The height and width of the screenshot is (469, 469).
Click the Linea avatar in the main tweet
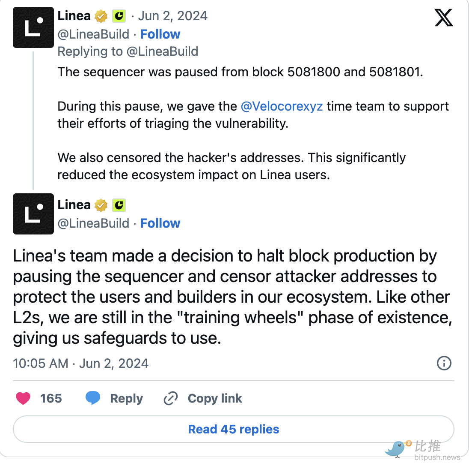33,214
